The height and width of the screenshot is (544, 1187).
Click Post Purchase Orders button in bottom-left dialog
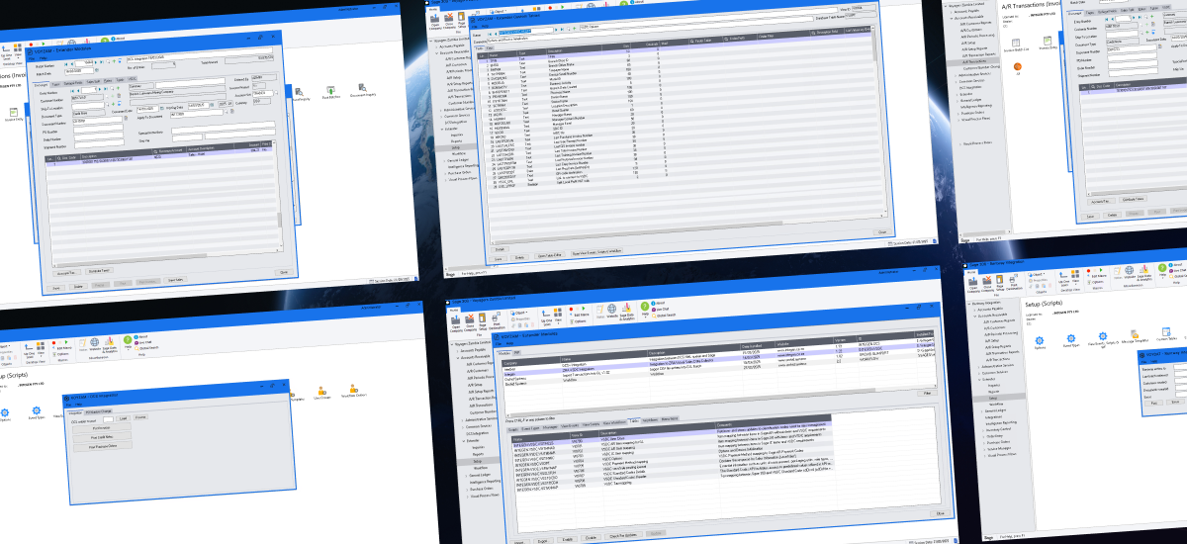pyautogui.click(x=103, y=446)
